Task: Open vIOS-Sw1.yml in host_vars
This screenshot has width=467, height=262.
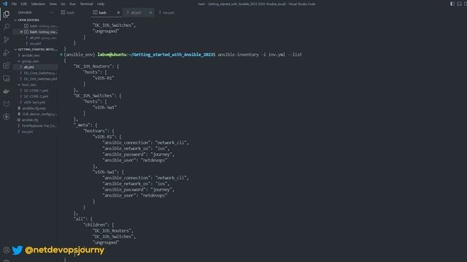Action: (x=34, y=103)
